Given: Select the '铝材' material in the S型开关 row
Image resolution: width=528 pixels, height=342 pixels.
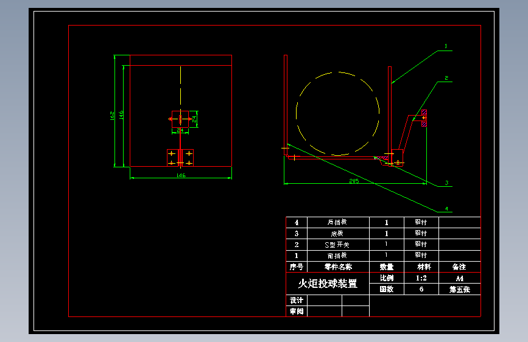Looking at the screenshot, I should (421, 245).
